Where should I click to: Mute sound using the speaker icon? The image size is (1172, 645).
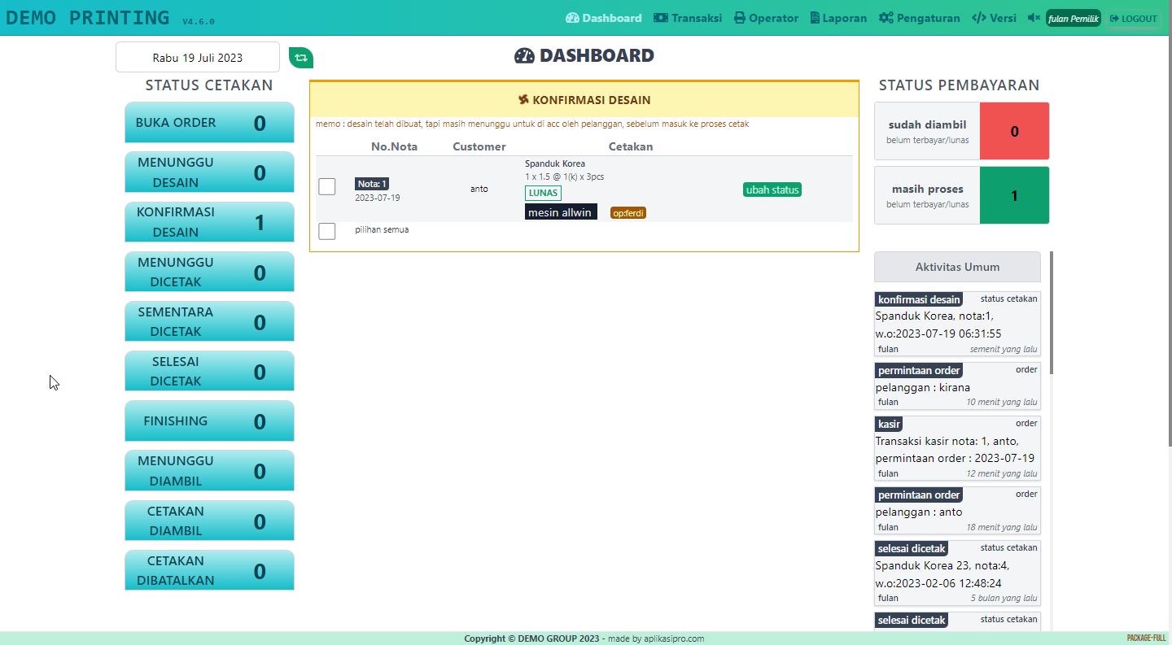tap(1034, 18)
